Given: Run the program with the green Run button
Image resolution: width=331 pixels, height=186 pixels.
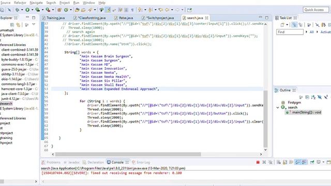Looking at the screenshot, I should [27, 10].
